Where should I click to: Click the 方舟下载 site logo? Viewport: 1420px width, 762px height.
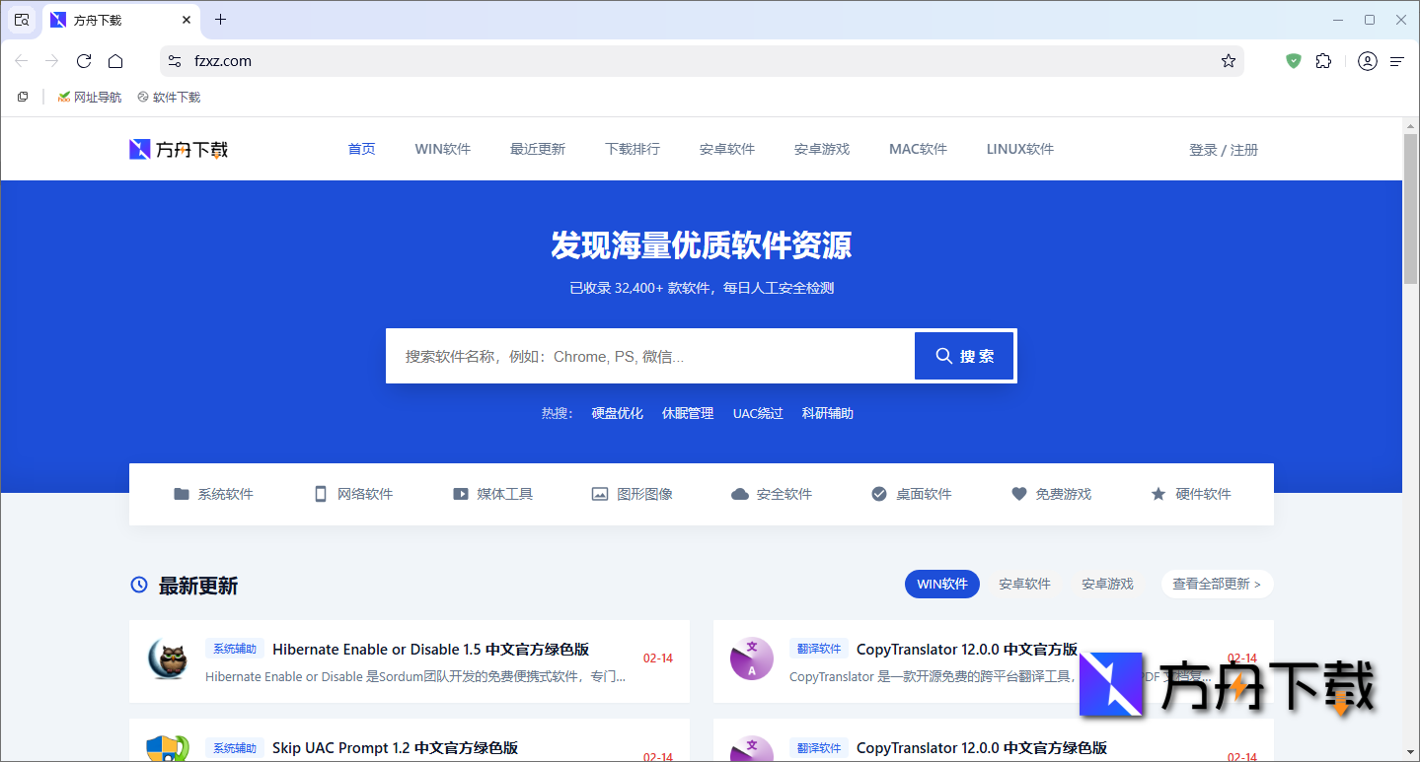178,148
